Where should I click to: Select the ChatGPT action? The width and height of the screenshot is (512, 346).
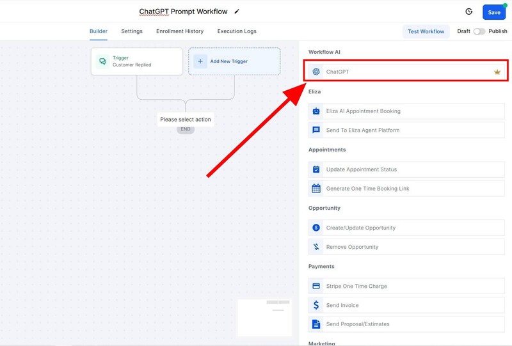[x=406, y=72]
